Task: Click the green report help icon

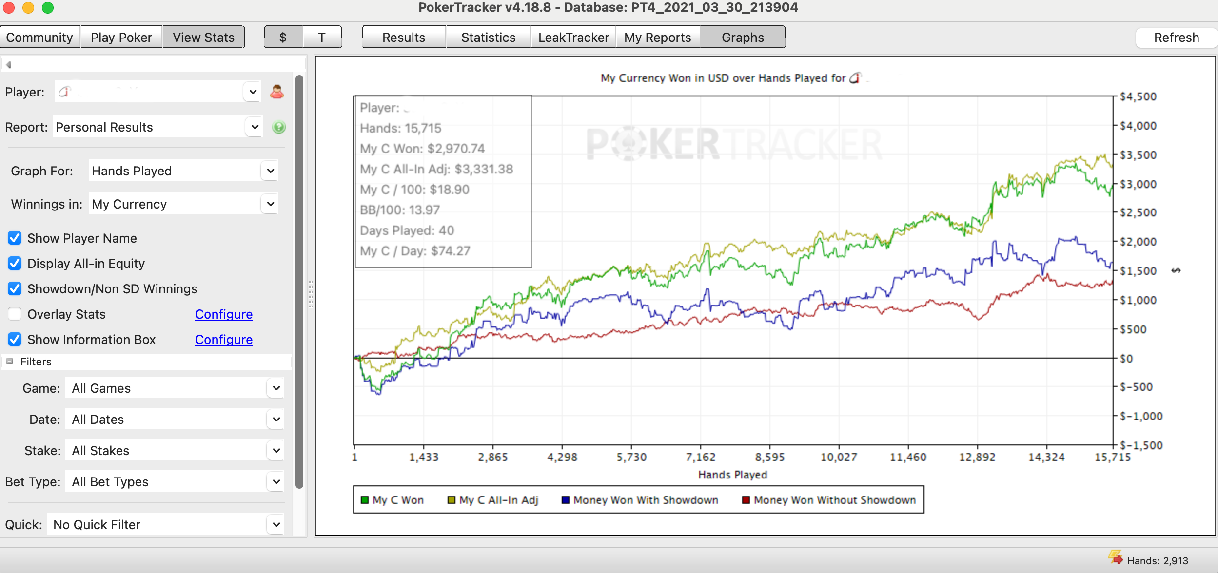Action: click(x=279, y=127)
